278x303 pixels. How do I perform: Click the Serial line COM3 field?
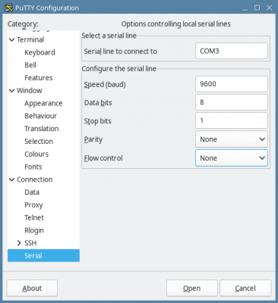[x=232, y=51]
